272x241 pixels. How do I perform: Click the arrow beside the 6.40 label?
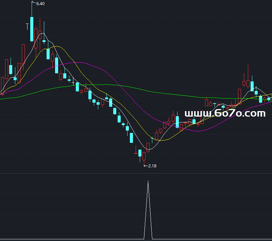pyautogui.click(x=33, y=3)
